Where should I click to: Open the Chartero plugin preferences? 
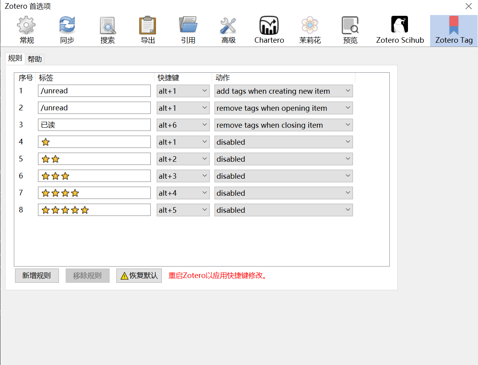click(x=269, y=30)
